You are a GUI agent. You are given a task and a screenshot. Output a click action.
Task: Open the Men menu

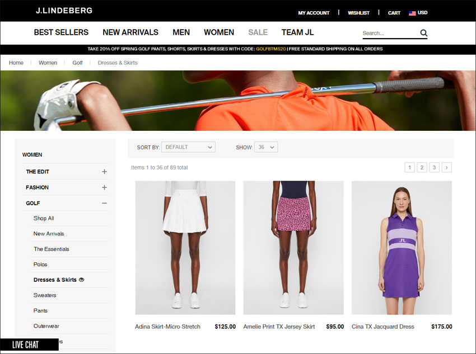point(181,32)
